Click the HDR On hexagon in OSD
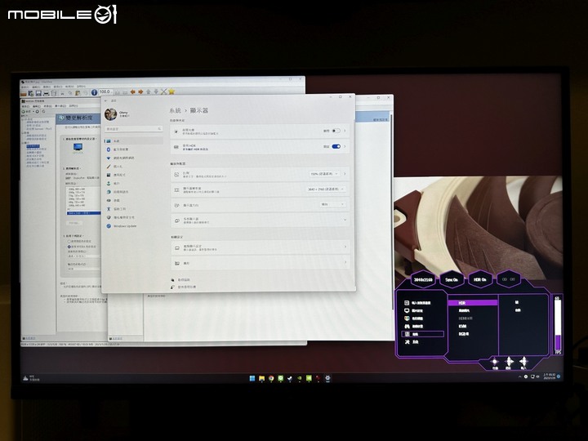This screenshot has width=588, height=441. [480, 280]
